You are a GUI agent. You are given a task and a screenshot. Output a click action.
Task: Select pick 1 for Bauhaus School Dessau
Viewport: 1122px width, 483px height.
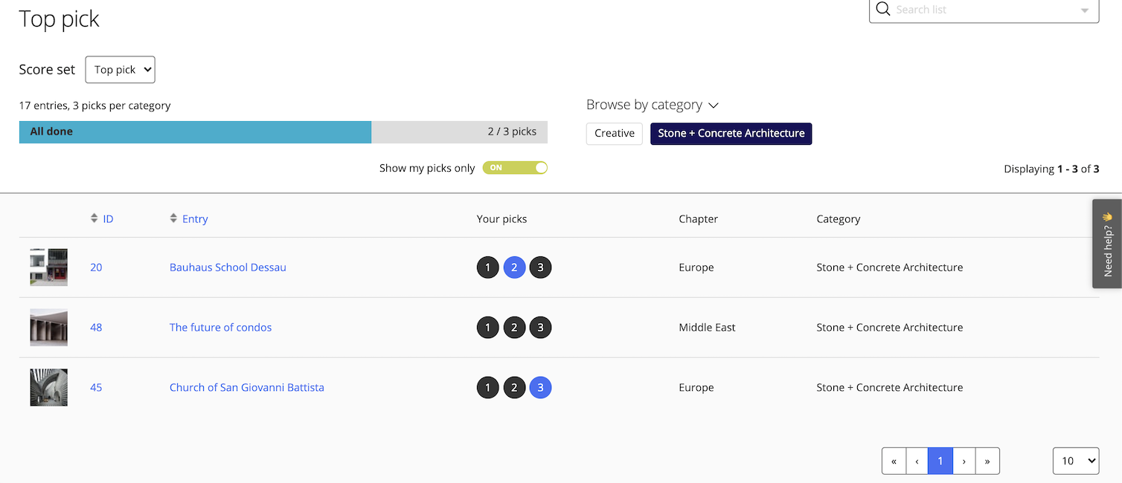tap(487, 268)
